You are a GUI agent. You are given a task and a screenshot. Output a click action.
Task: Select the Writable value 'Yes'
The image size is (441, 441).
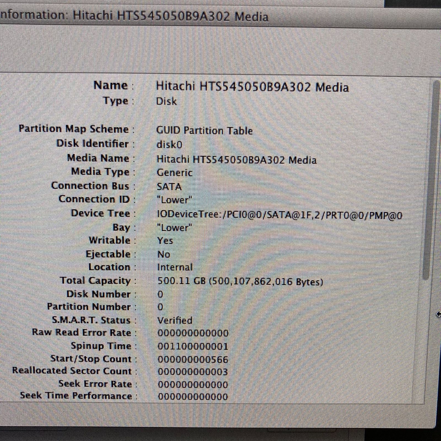(x=165, y=241)
